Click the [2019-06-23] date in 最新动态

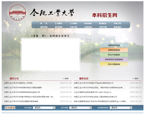[x=136, y=92]
